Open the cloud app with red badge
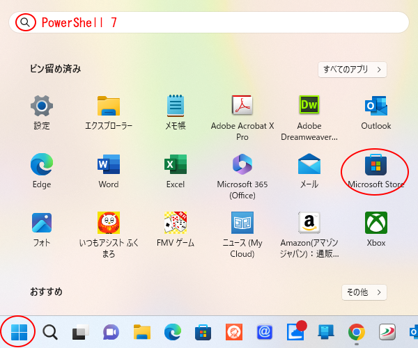The width and height of the screenshot is (418, 348). pyautogui.click(x=295, y=332)
